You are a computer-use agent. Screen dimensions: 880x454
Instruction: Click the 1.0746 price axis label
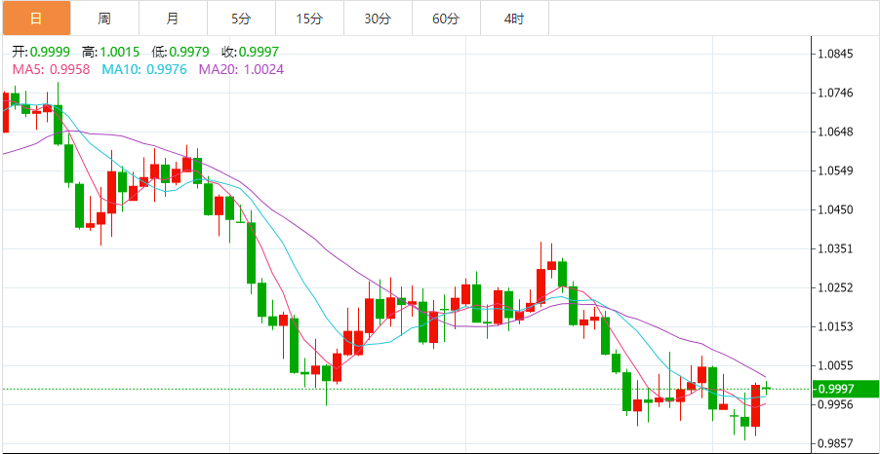click(x=836, y=94)
